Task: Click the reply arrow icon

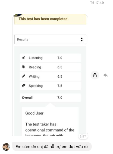Action: [106, 75]
